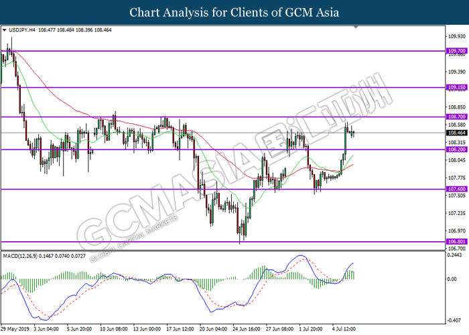469x335 pixels.
Task: Click the MACD scale value 0.2443
Action: click(455, 255)
